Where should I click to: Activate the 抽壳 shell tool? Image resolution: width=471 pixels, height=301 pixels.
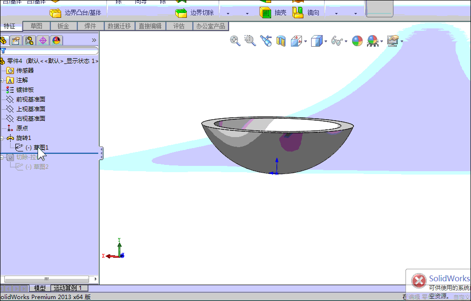pos(273,13)
